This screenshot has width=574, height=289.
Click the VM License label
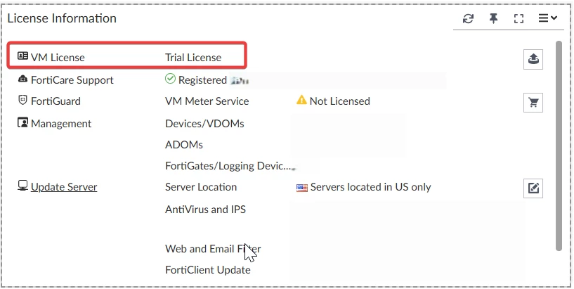pos(58,58)
